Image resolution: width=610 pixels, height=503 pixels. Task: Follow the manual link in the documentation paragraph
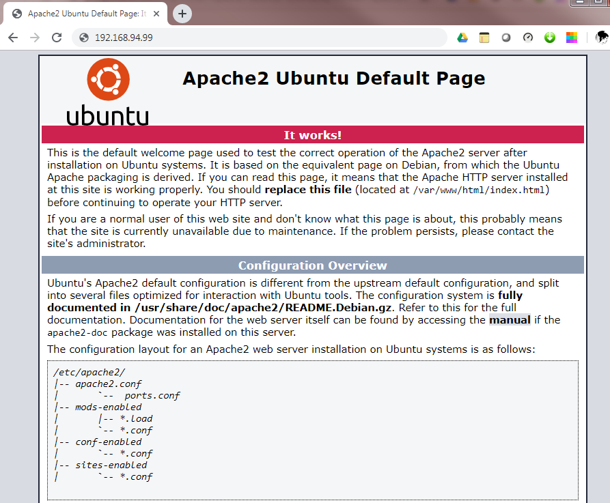point(510,319)
